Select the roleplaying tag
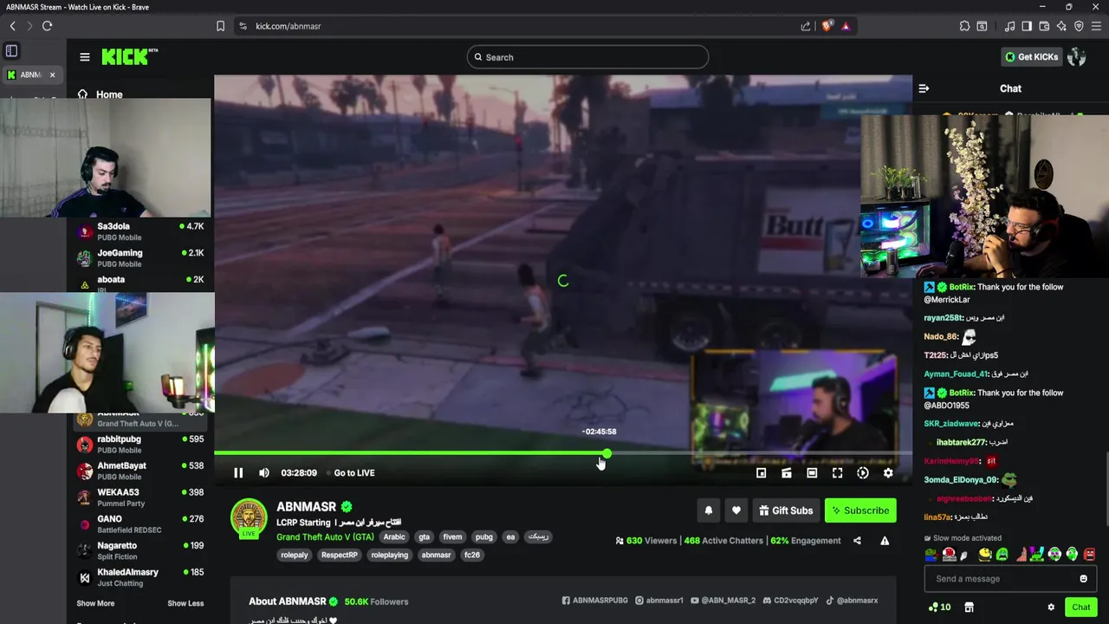The width and height of the screenshot is (1109, 624). coord(390,555)
